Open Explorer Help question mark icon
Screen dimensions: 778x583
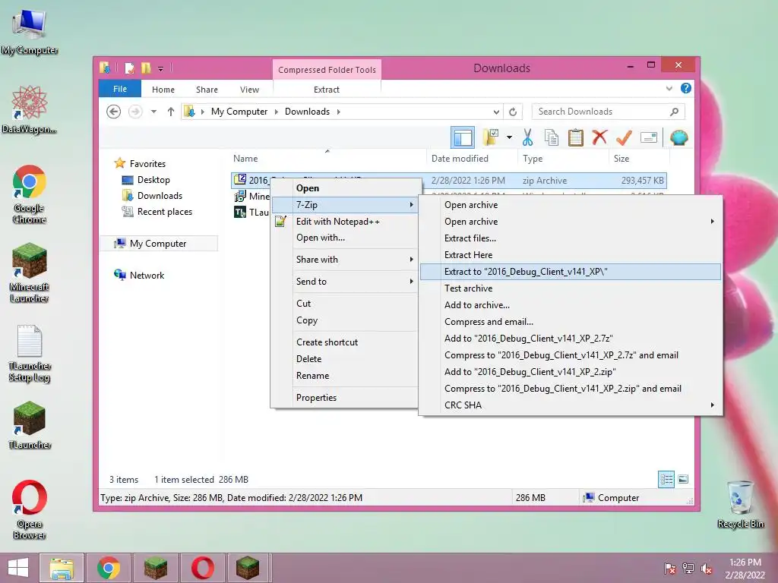pos(686,88)
